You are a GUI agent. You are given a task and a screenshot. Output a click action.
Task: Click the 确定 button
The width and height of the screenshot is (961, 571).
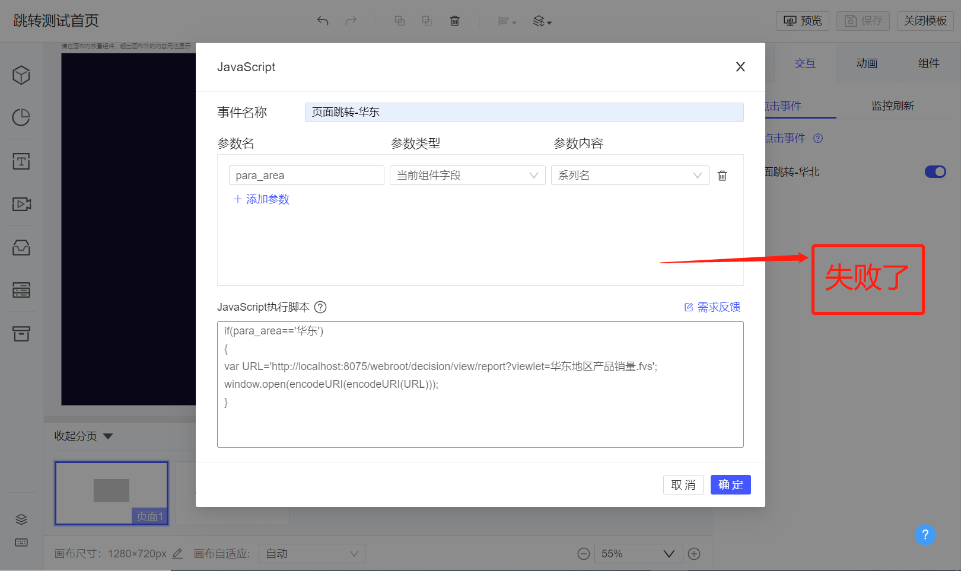[730, 485]
